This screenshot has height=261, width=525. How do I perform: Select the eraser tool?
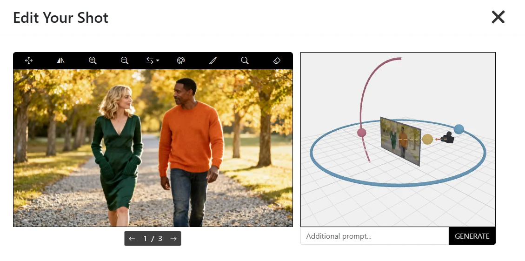277,60
